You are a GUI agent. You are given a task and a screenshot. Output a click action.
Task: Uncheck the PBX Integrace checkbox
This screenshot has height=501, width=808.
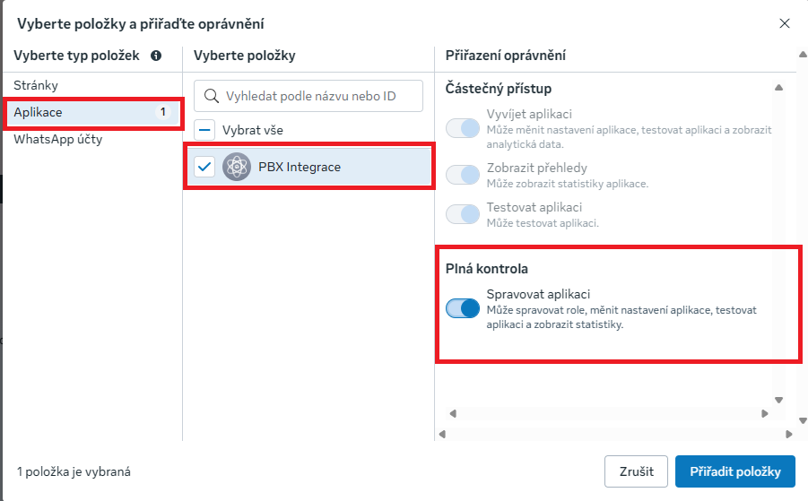205,167
